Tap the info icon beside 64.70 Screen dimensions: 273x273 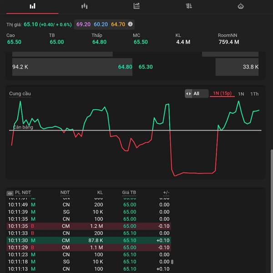click(130, 24)
